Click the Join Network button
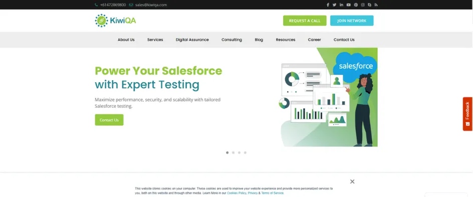473x197 pixels. tap(352, 21)
